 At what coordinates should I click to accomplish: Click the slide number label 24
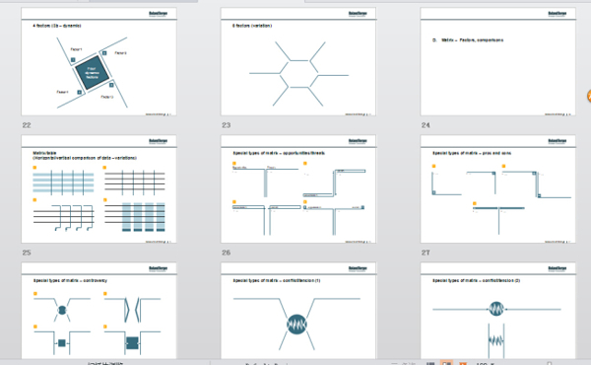(x=426, y=125)
